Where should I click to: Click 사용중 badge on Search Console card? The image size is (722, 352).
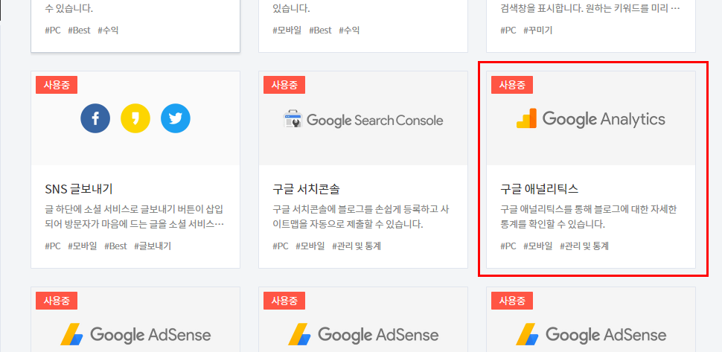[x=284, y=85]
